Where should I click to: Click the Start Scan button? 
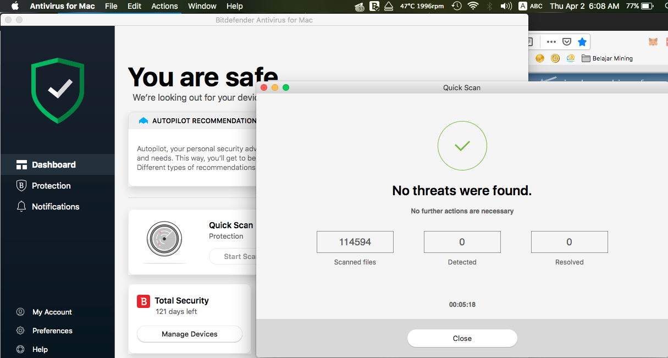pyautogui.click(x=233, y=256)
